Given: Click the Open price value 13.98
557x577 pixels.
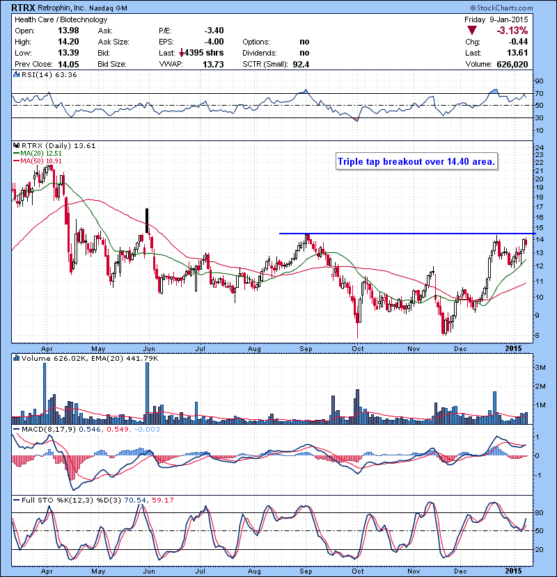Looking at the screenshot, I should (68, 31).
